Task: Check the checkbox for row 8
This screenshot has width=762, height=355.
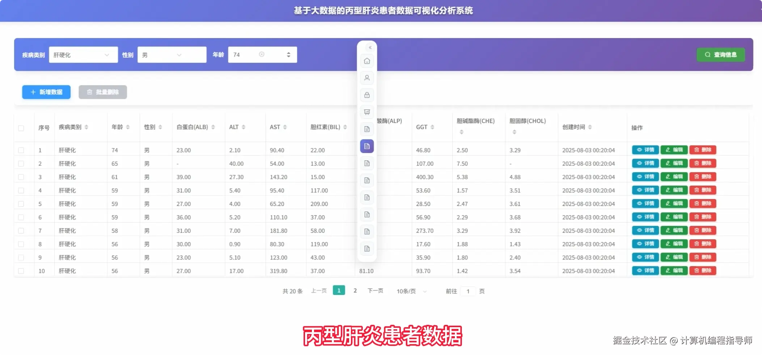Action: click(x=21, y=244)
